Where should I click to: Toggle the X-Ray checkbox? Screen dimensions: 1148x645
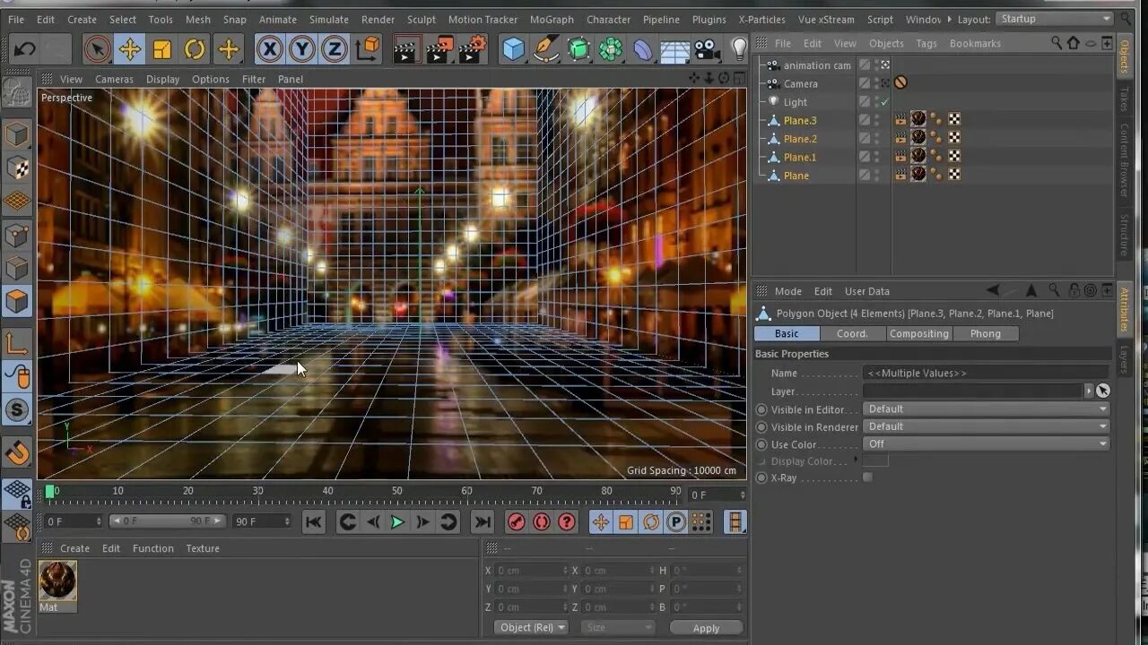867,477
